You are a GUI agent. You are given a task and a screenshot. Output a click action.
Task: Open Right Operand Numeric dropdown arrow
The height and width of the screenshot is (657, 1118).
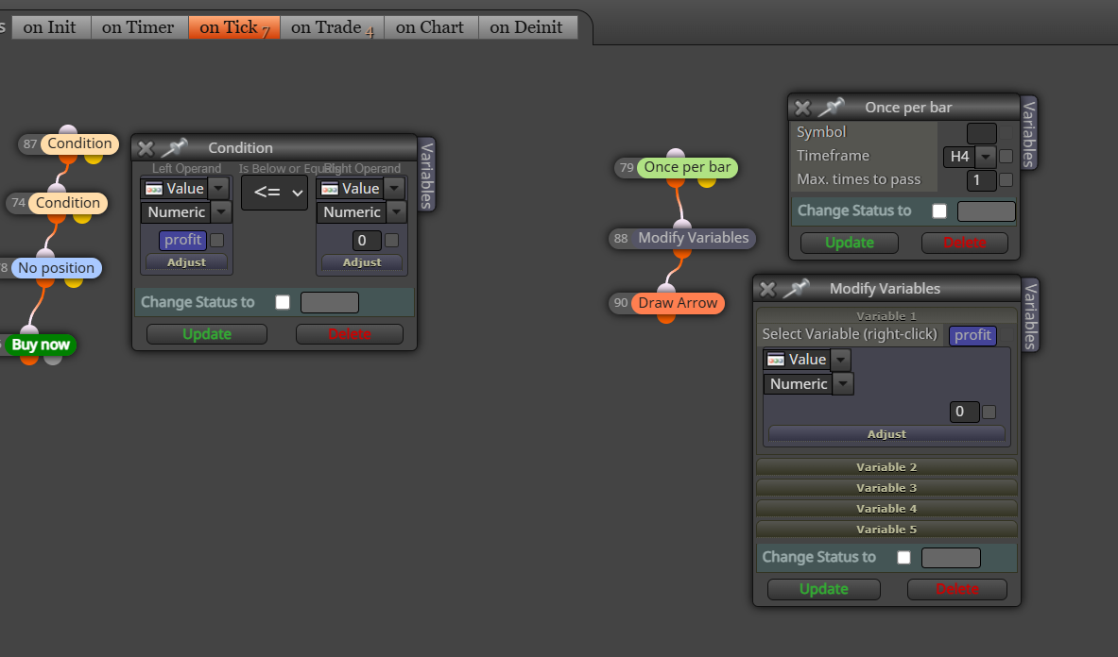396,212
